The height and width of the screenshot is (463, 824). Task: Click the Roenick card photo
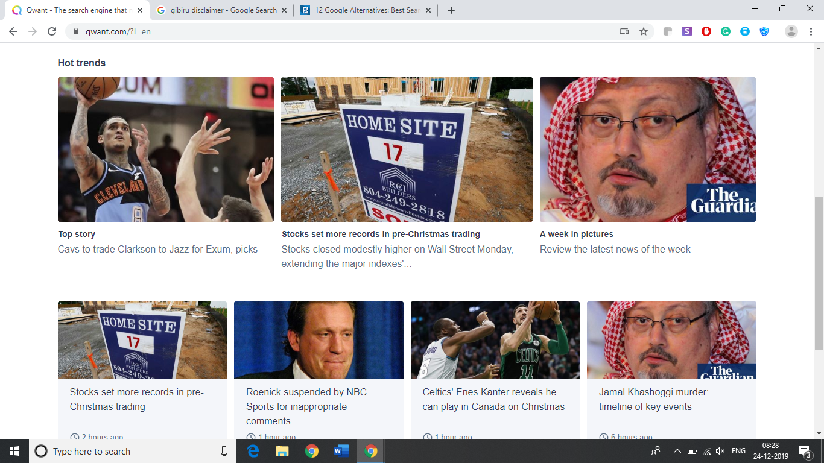pyautogui.click(x=319, y=340)
